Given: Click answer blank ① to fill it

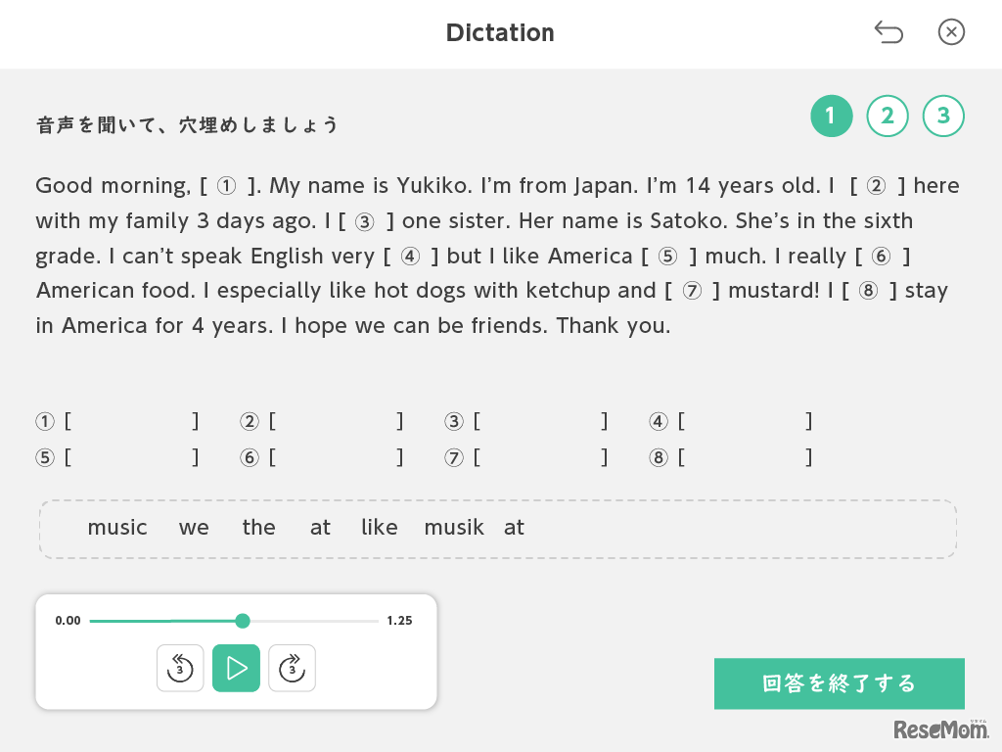Looking at the screenshot, I should [x=130, y=421].
